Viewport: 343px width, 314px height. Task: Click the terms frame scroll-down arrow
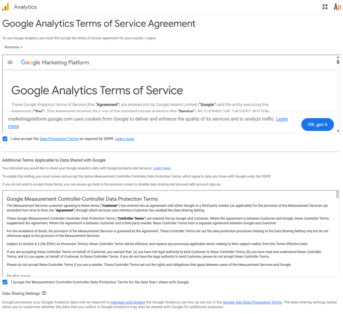[x=338, y=131]
